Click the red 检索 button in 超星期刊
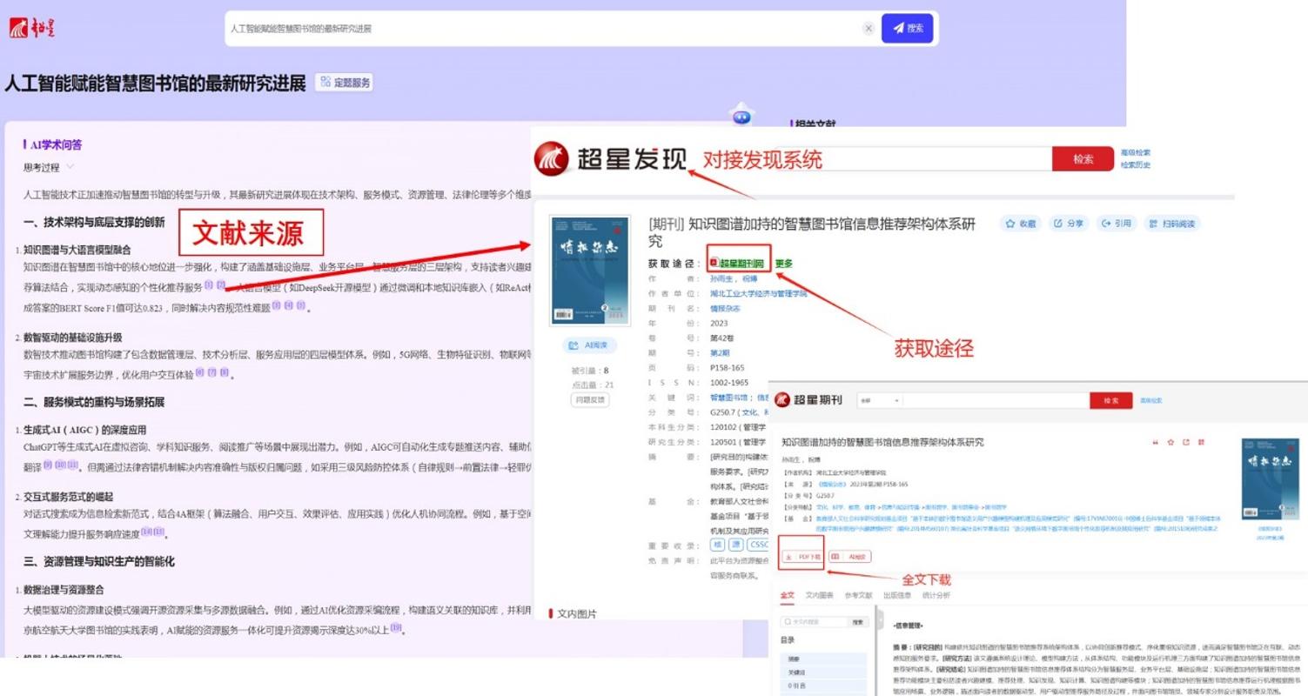1308x696 pixels. pos(1111,400)
